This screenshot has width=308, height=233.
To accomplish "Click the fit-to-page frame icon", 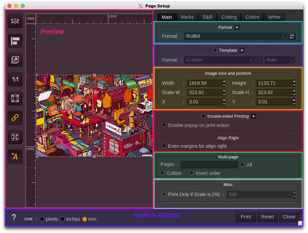I will pyautogui.click(x=15, y=98).
